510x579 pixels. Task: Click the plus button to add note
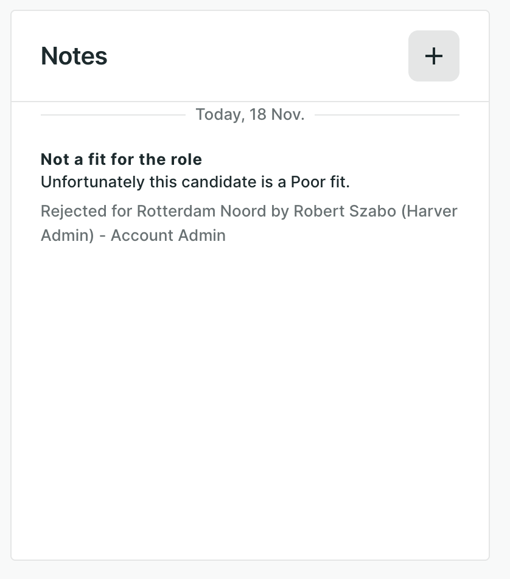(x=433, y=56)
